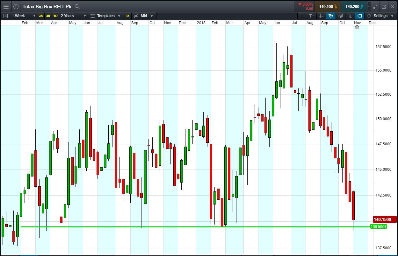Select the 3h quick interval button
Screen dimensions: 398x256
click(41, 16)
